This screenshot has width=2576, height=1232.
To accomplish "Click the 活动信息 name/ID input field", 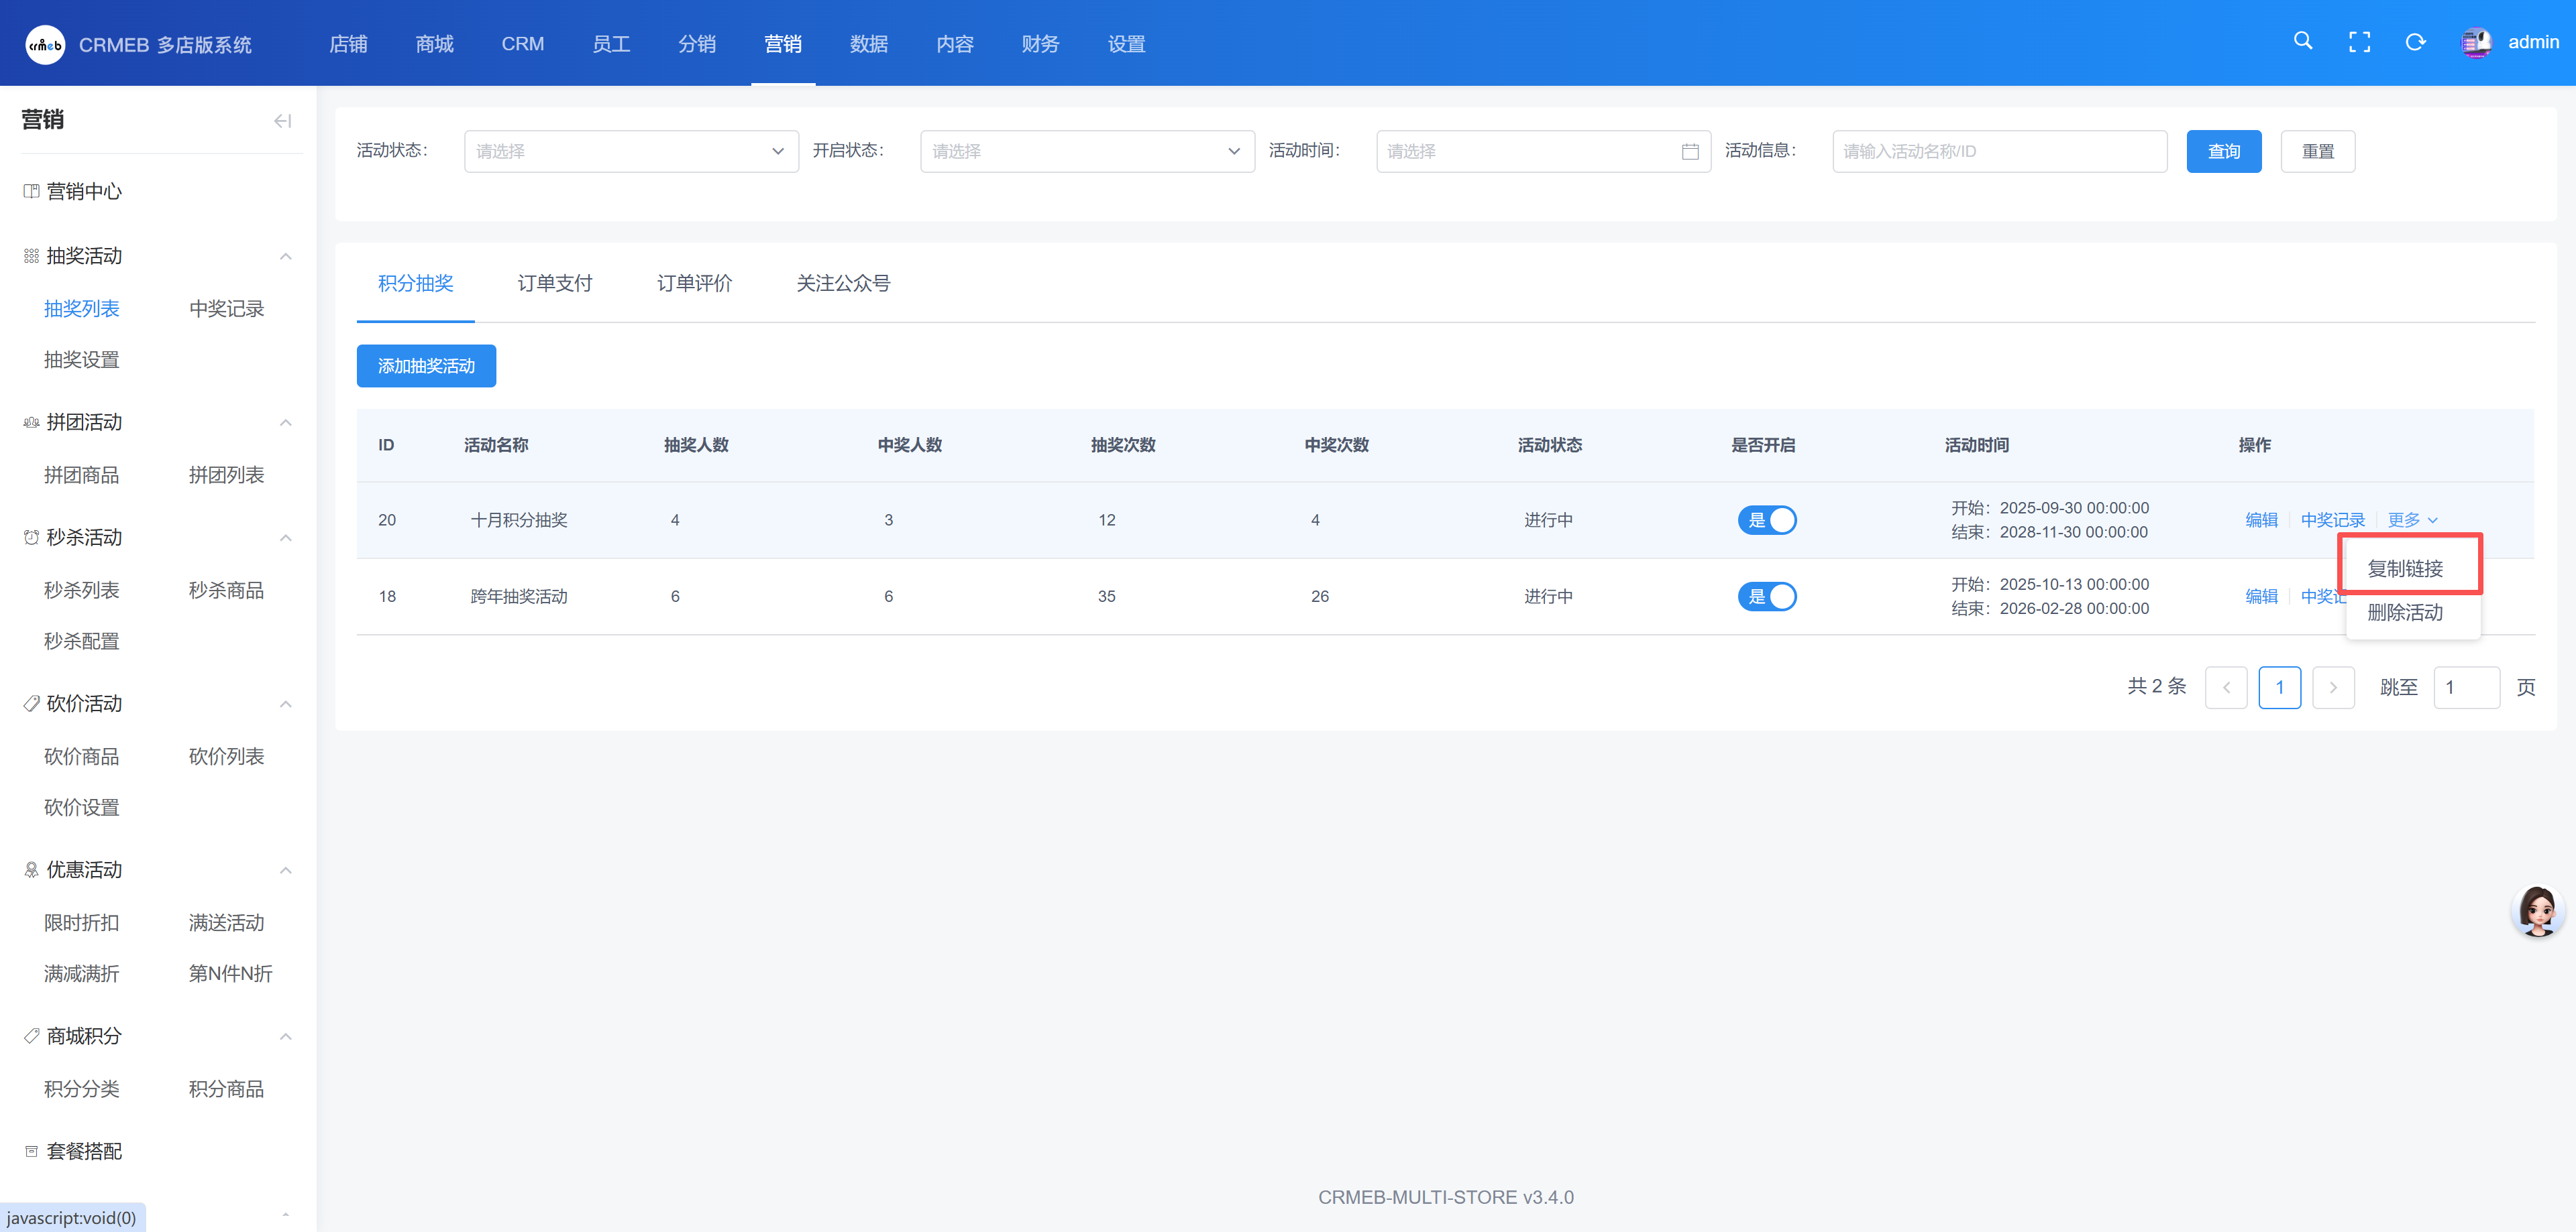I will tap(1998, 152).
